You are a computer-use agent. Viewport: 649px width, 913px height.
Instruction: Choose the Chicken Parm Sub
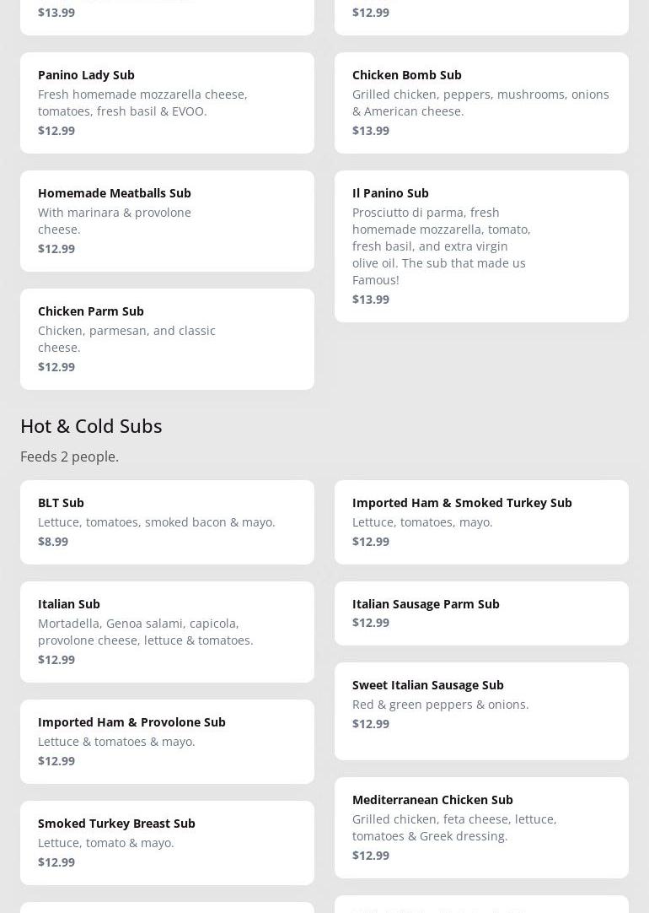pyautogui.click(x=167, y=338)
